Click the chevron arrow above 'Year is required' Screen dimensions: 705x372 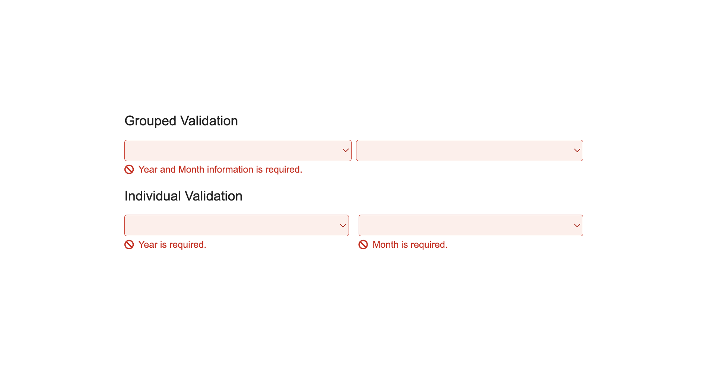pos(343,226)
